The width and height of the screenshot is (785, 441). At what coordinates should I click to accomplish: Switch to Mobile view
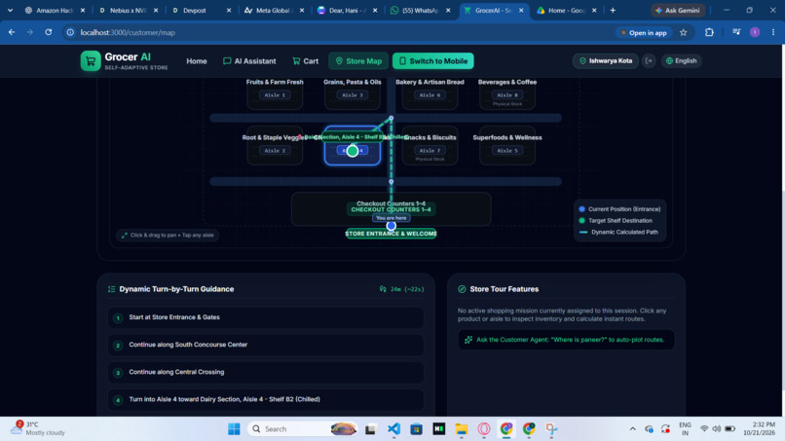click(x=433, y=61)
